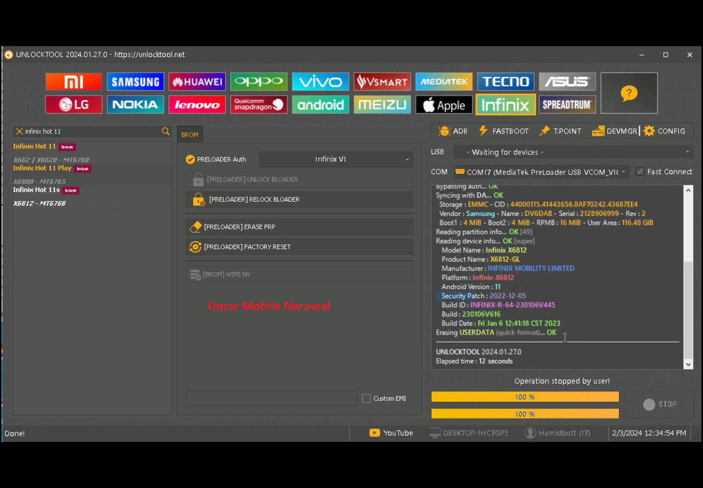
Task: Open the Tecno brand tile
Action: pos(505,82)
